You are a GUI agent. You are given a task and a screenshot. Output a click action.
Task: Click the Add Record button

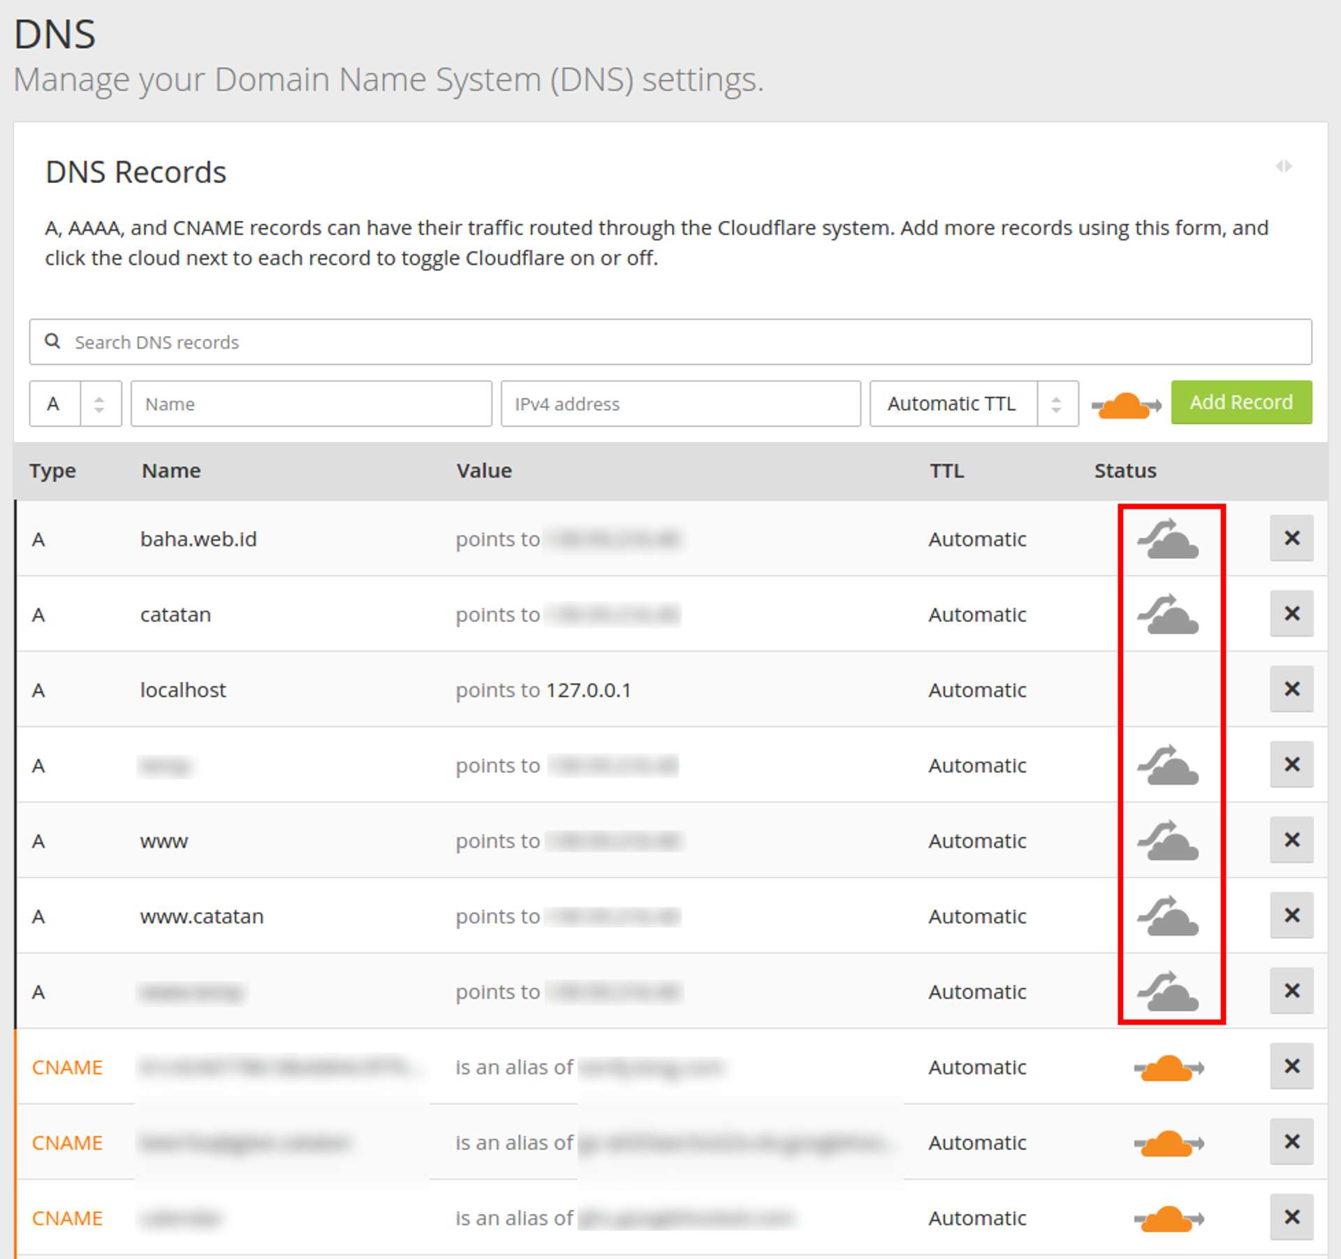(1240, 402)
